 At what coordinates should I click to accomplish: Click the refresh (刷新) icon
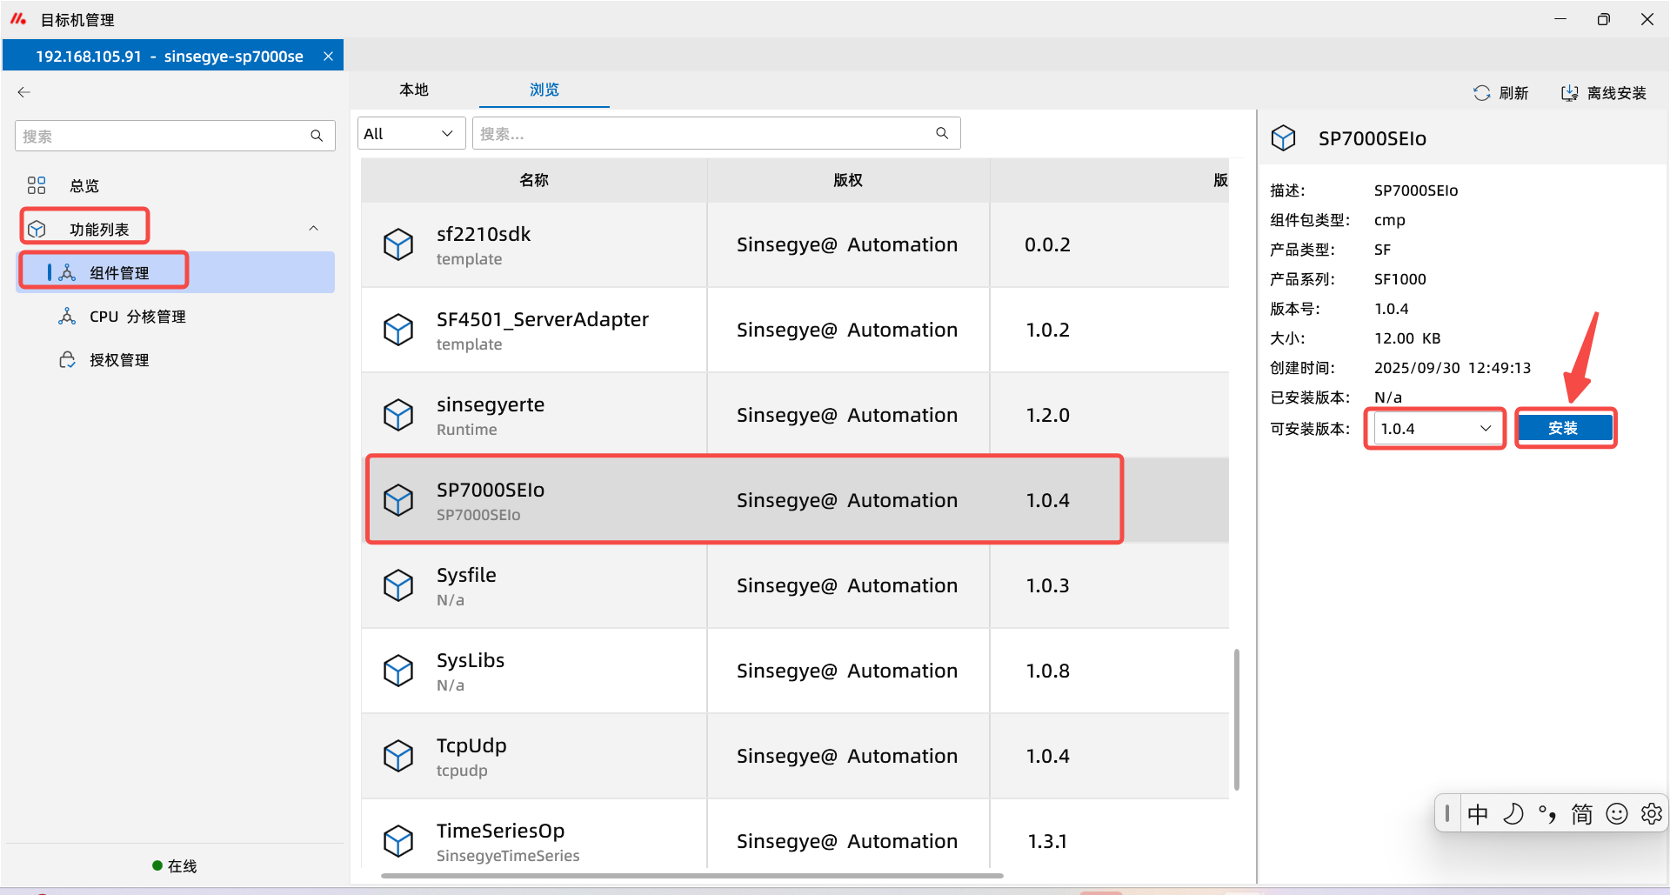[x=1482, y=93]
